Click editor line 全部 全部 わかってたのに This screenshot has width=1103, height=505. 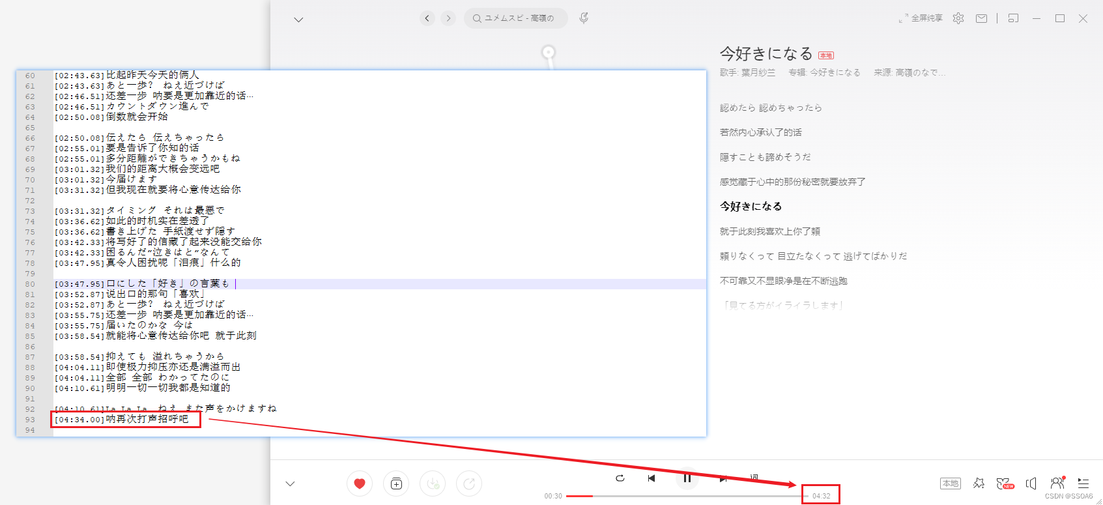pyautogui.click(x=143, y=377)
